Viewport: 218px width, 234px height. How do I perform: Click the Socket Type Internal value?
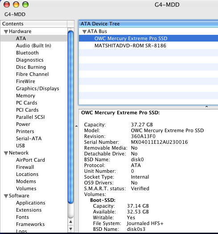140,177
